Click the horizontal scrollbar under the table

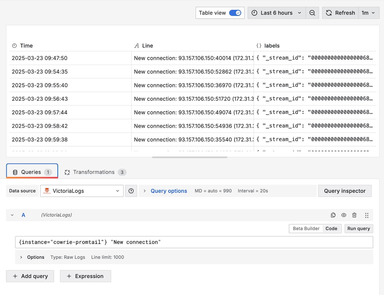[190, 157]
